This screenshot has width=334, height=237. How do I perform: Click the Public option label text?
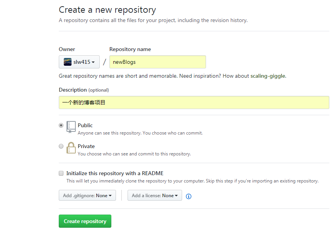click(85, 125)
